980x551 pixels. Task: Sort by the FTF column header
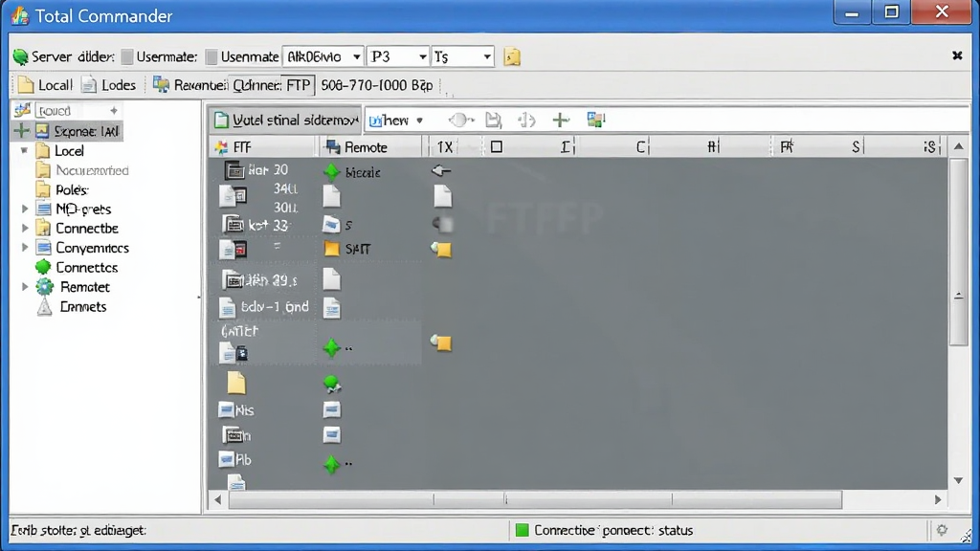pyautogui.click(x=262, y=146)
